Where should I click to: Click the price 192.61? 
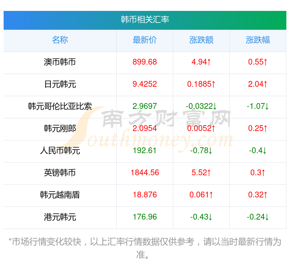coord(145,151)
